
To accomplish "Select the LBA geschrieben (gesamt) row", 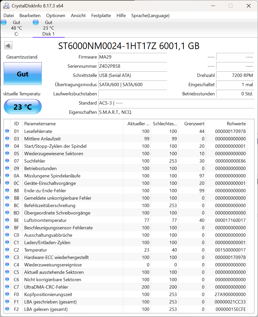I will pyautogui.click(x=125, y=302).
